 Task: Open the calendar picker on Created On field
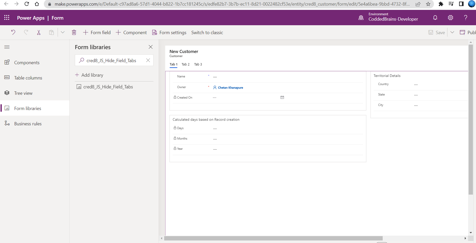(282, 97)
